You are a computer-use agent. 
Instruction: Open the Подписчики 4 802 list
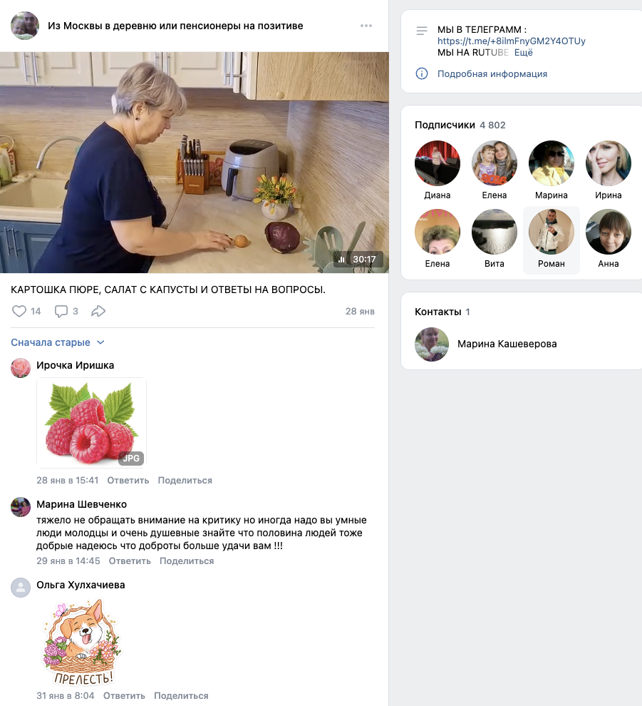pyautogui.click(x=460, y=125)
